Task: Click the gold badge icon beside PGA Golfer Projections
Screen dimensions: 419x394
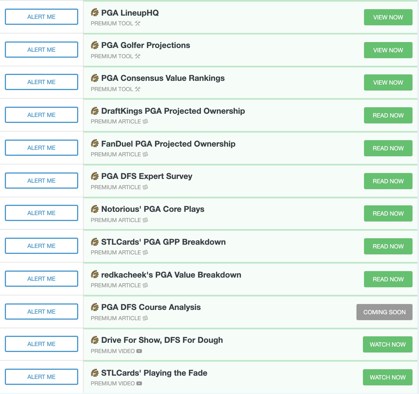Action: [95, 45]
